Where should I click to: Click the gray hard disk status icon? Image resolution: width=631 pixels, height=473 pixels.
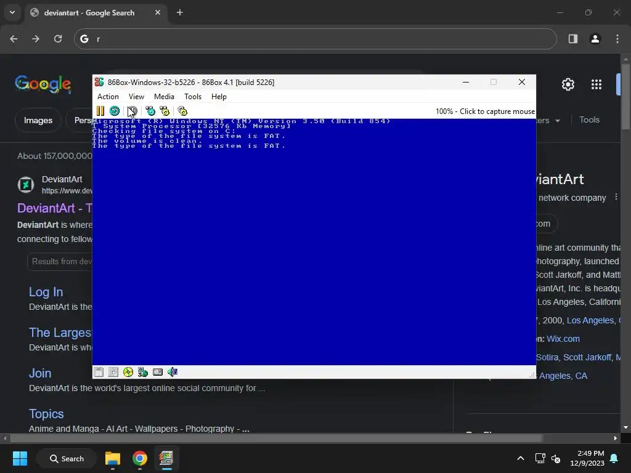pos(158,372)
